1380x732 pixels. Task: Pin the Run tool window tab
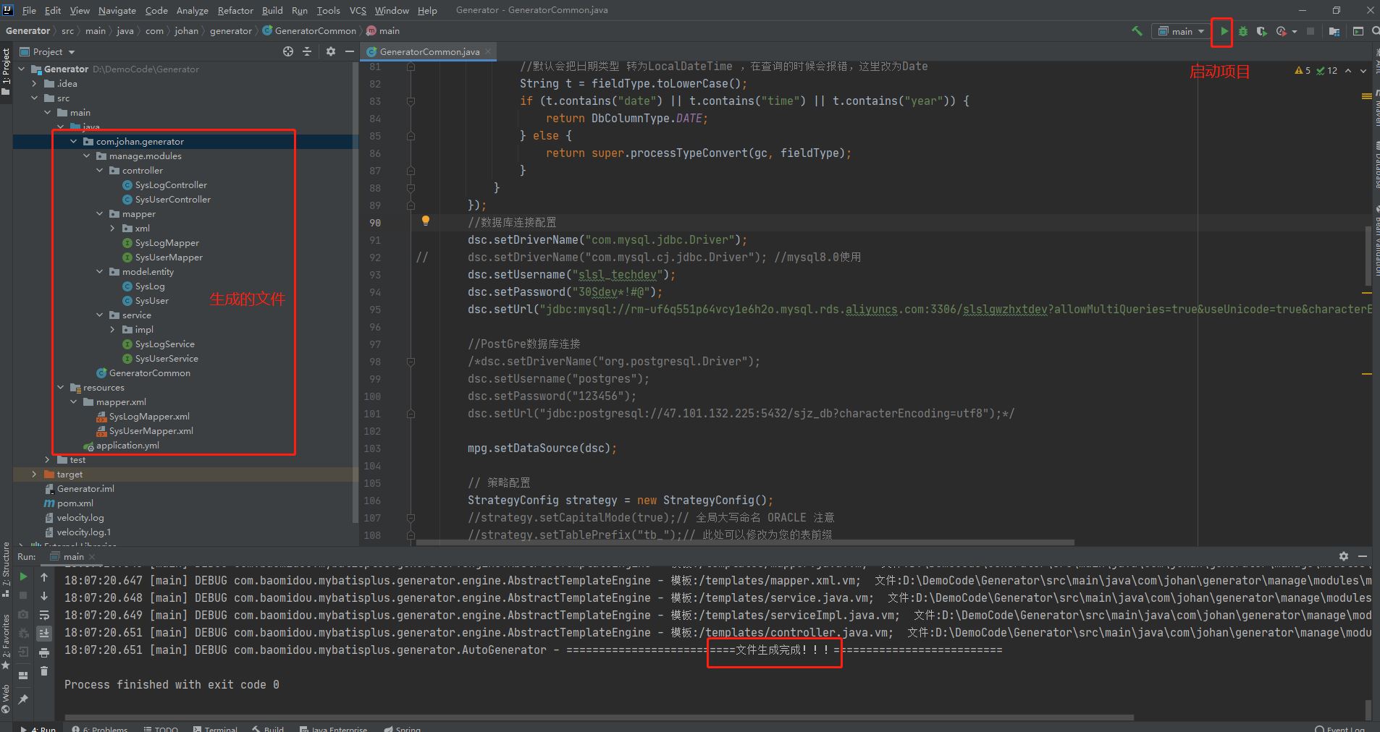(23, 700)
